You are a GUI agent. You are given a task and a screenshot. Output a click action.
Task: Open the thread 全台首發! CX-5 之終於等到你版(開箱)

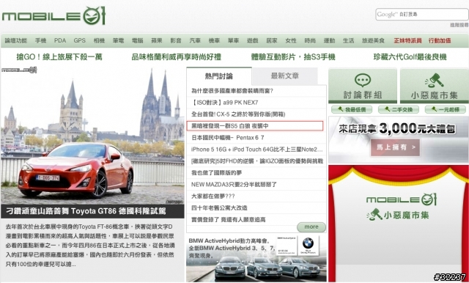pyautogui.click(x=238, y=114)
